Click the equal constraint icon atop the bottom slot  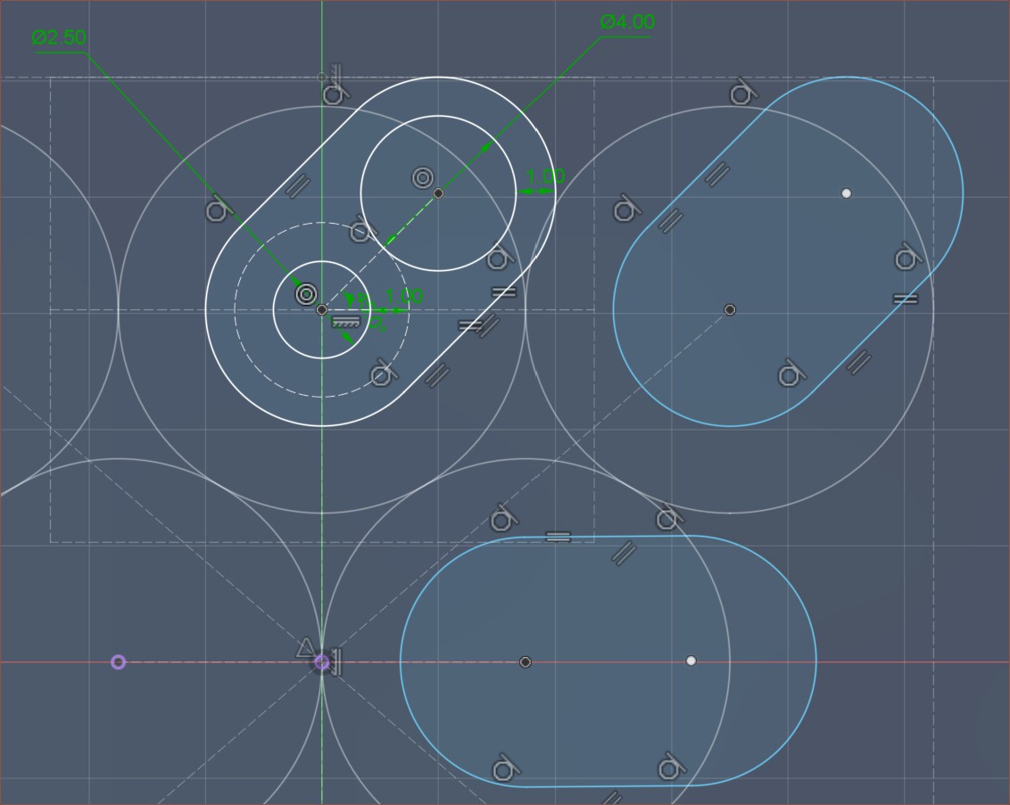tap(558, 537)
